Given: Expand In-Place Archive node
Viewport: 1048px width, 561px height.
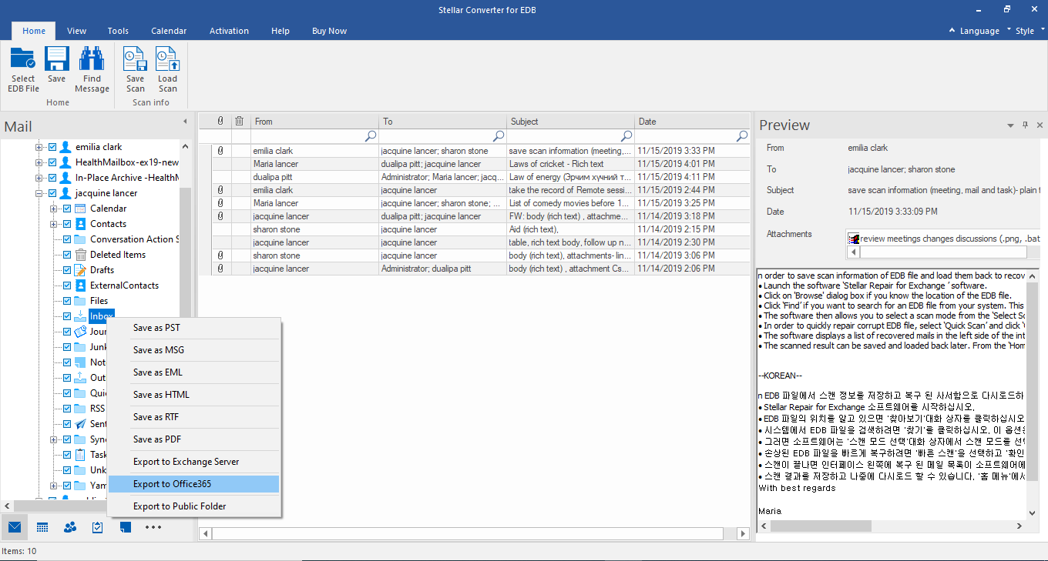Looking at the screenshot, I should 39,178.
